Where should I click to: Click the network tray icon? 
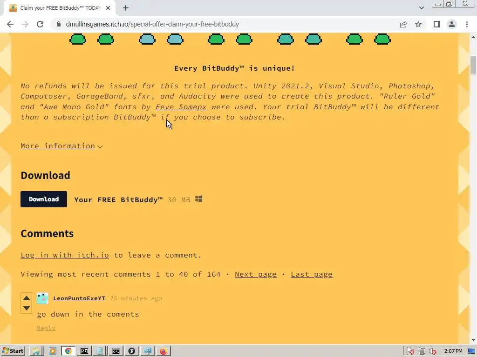tap(421, 351)
